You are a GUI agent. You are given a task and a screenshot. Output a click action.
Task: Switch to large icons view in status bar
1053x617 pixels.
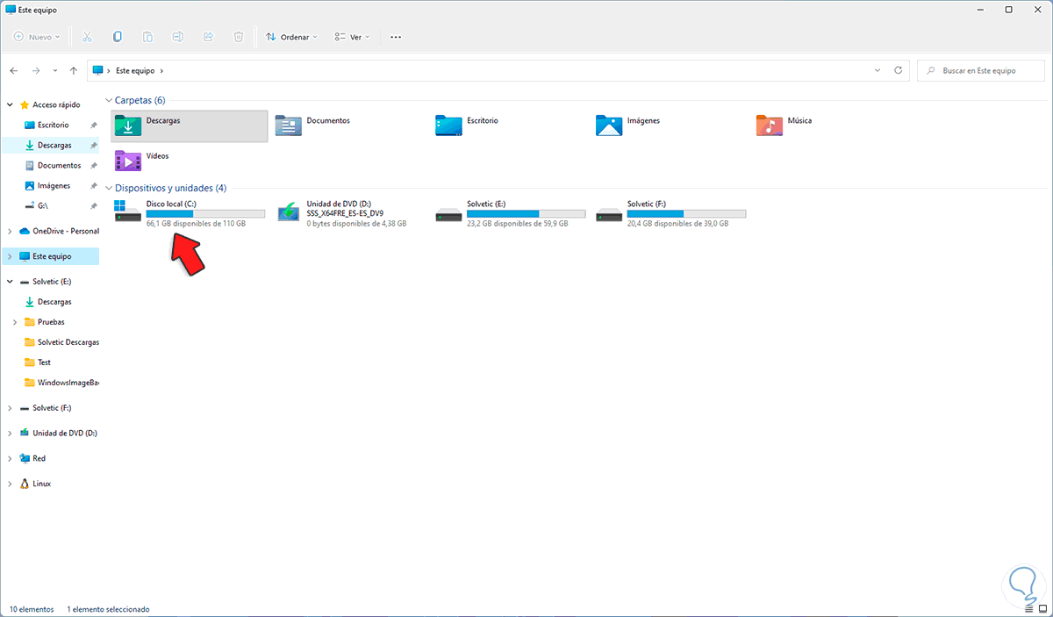point(1042,608)
